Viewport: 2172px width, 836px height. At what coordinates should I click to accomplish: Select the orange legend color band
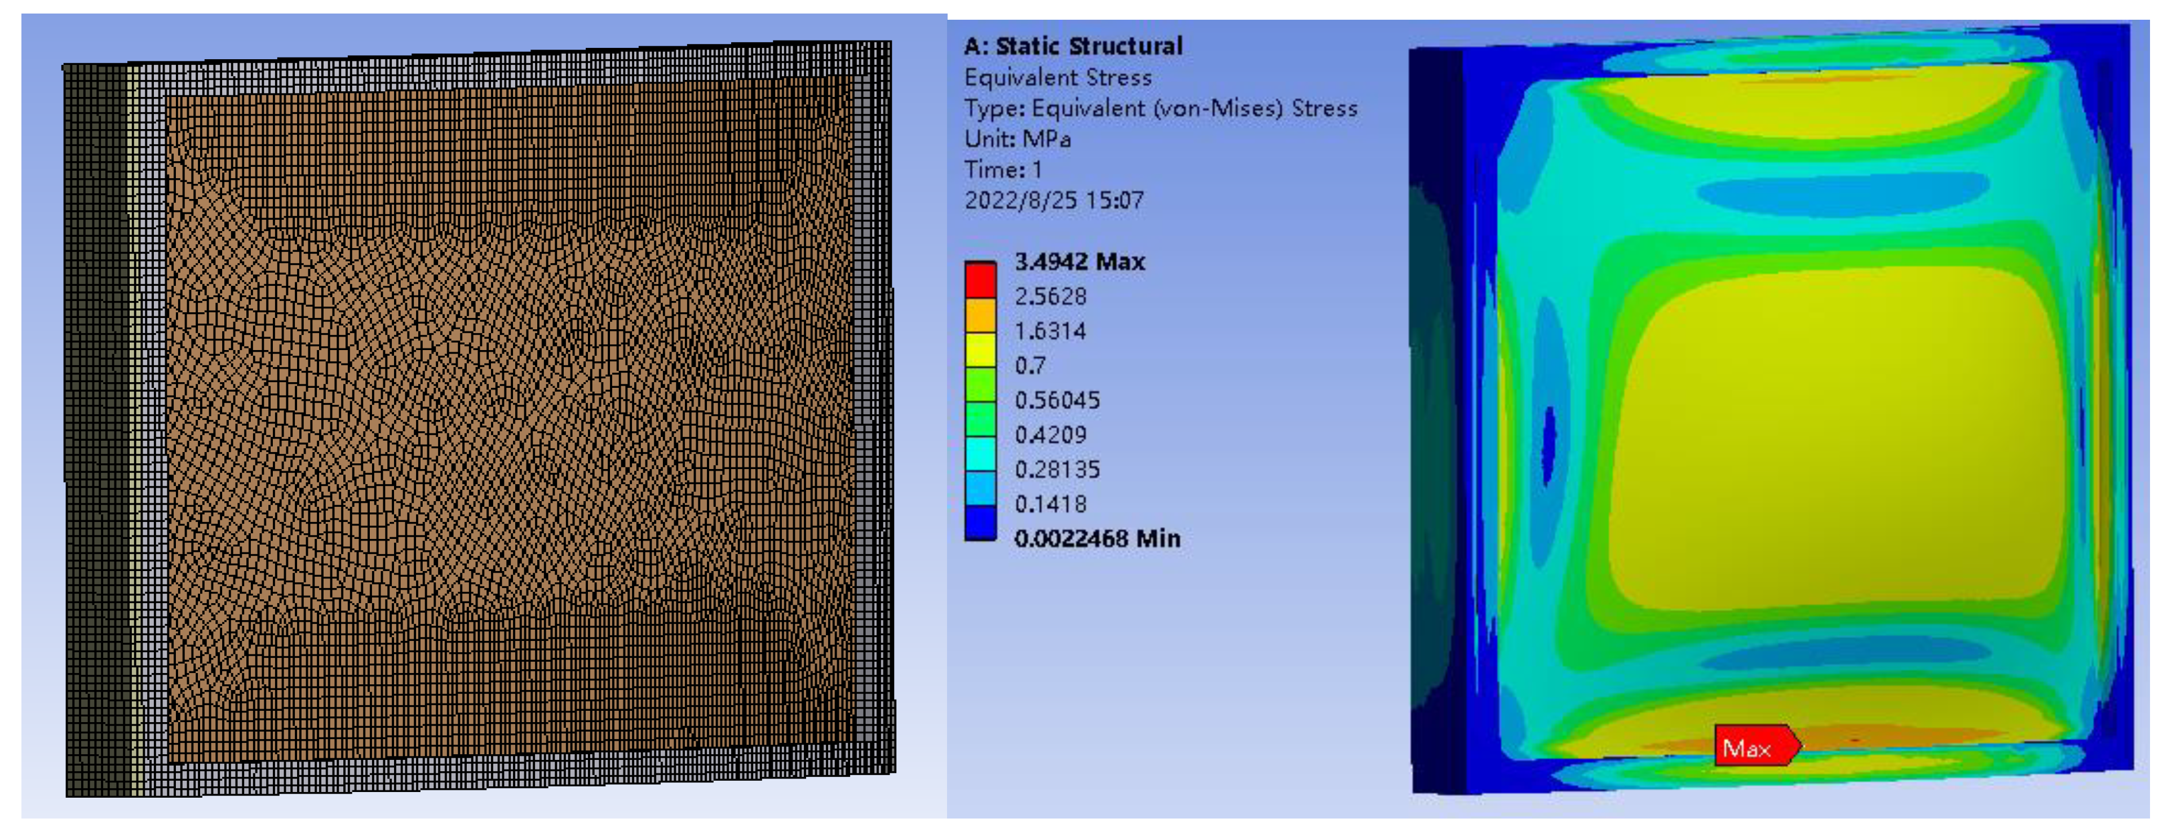click(980, 315)
